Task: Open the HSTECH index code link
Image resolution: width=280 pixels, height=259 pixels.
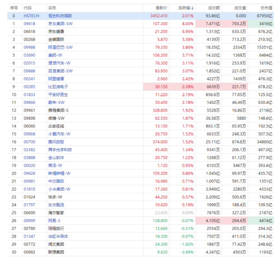Action: 31,16
